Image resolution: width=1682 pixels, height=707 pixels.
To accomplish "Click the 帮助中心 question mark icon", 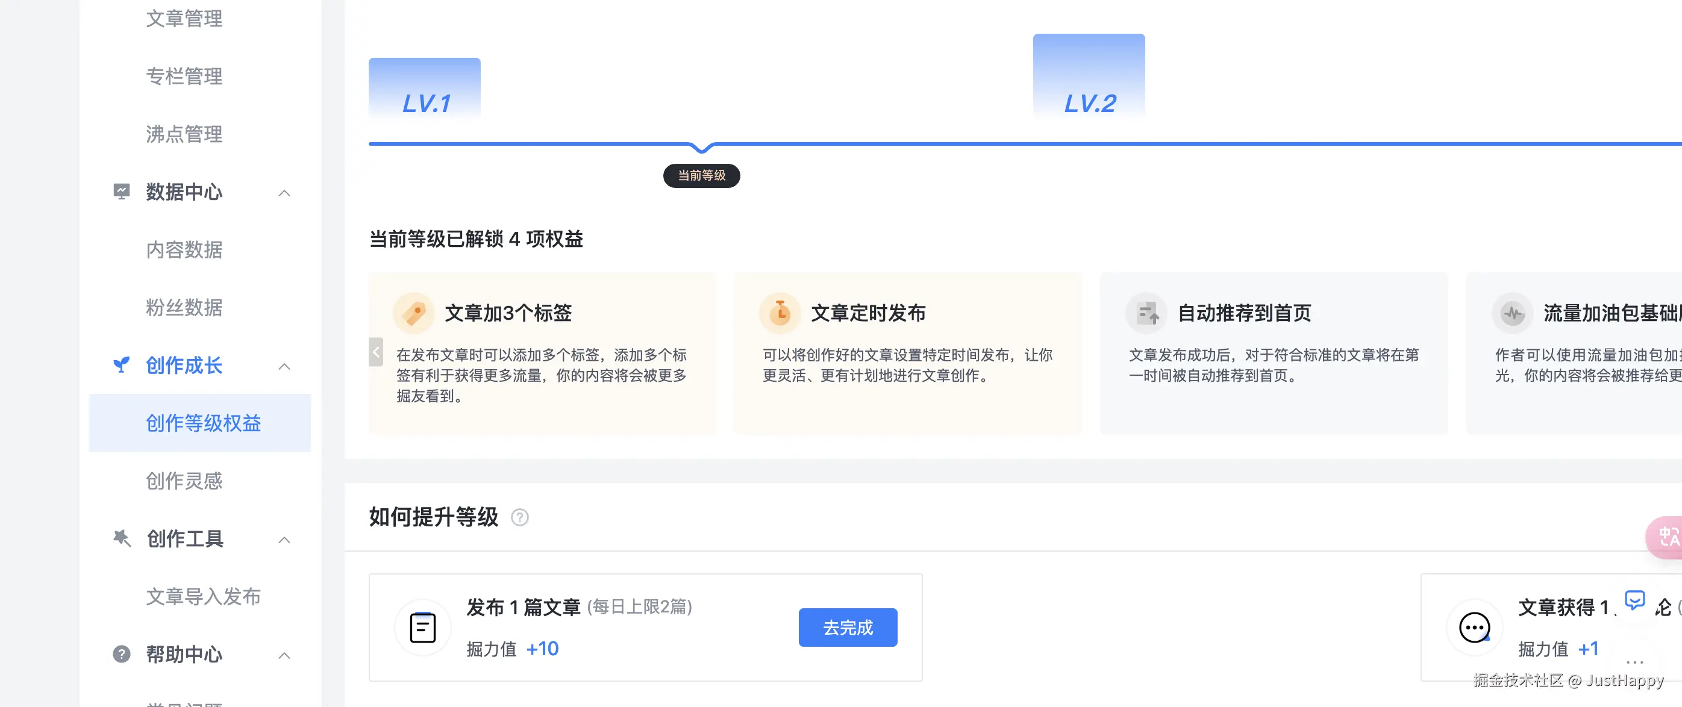I will point(122,655).
